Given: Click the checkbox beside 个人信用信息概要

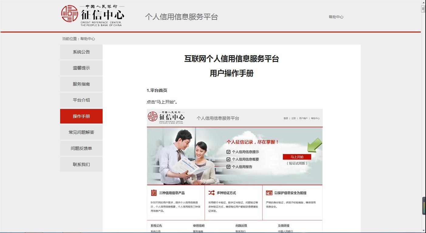Looking at the screenshot, I should (228, 159).
